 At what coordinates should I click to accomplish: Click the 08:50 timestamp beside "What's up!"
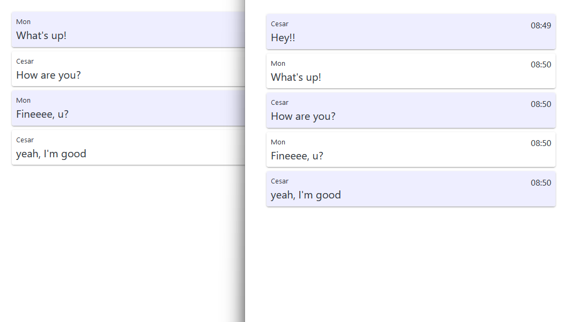coord(541,64)
